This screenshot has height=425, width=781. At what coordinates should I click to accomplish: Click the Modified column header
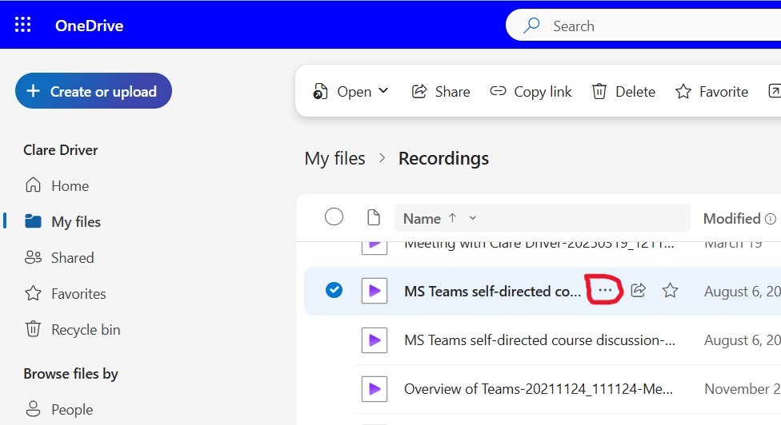point(731,219)
